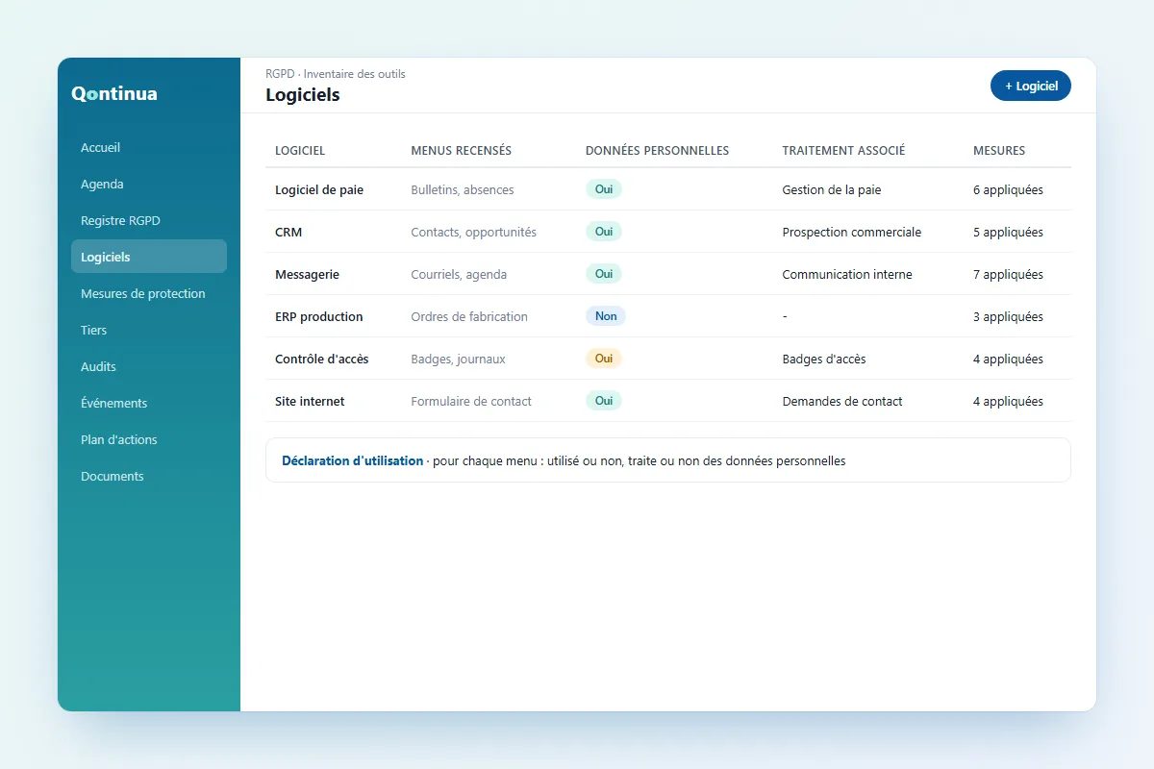Click the Communication interne cell
This screenshot has width=1154, height=769.
[847, 275]
